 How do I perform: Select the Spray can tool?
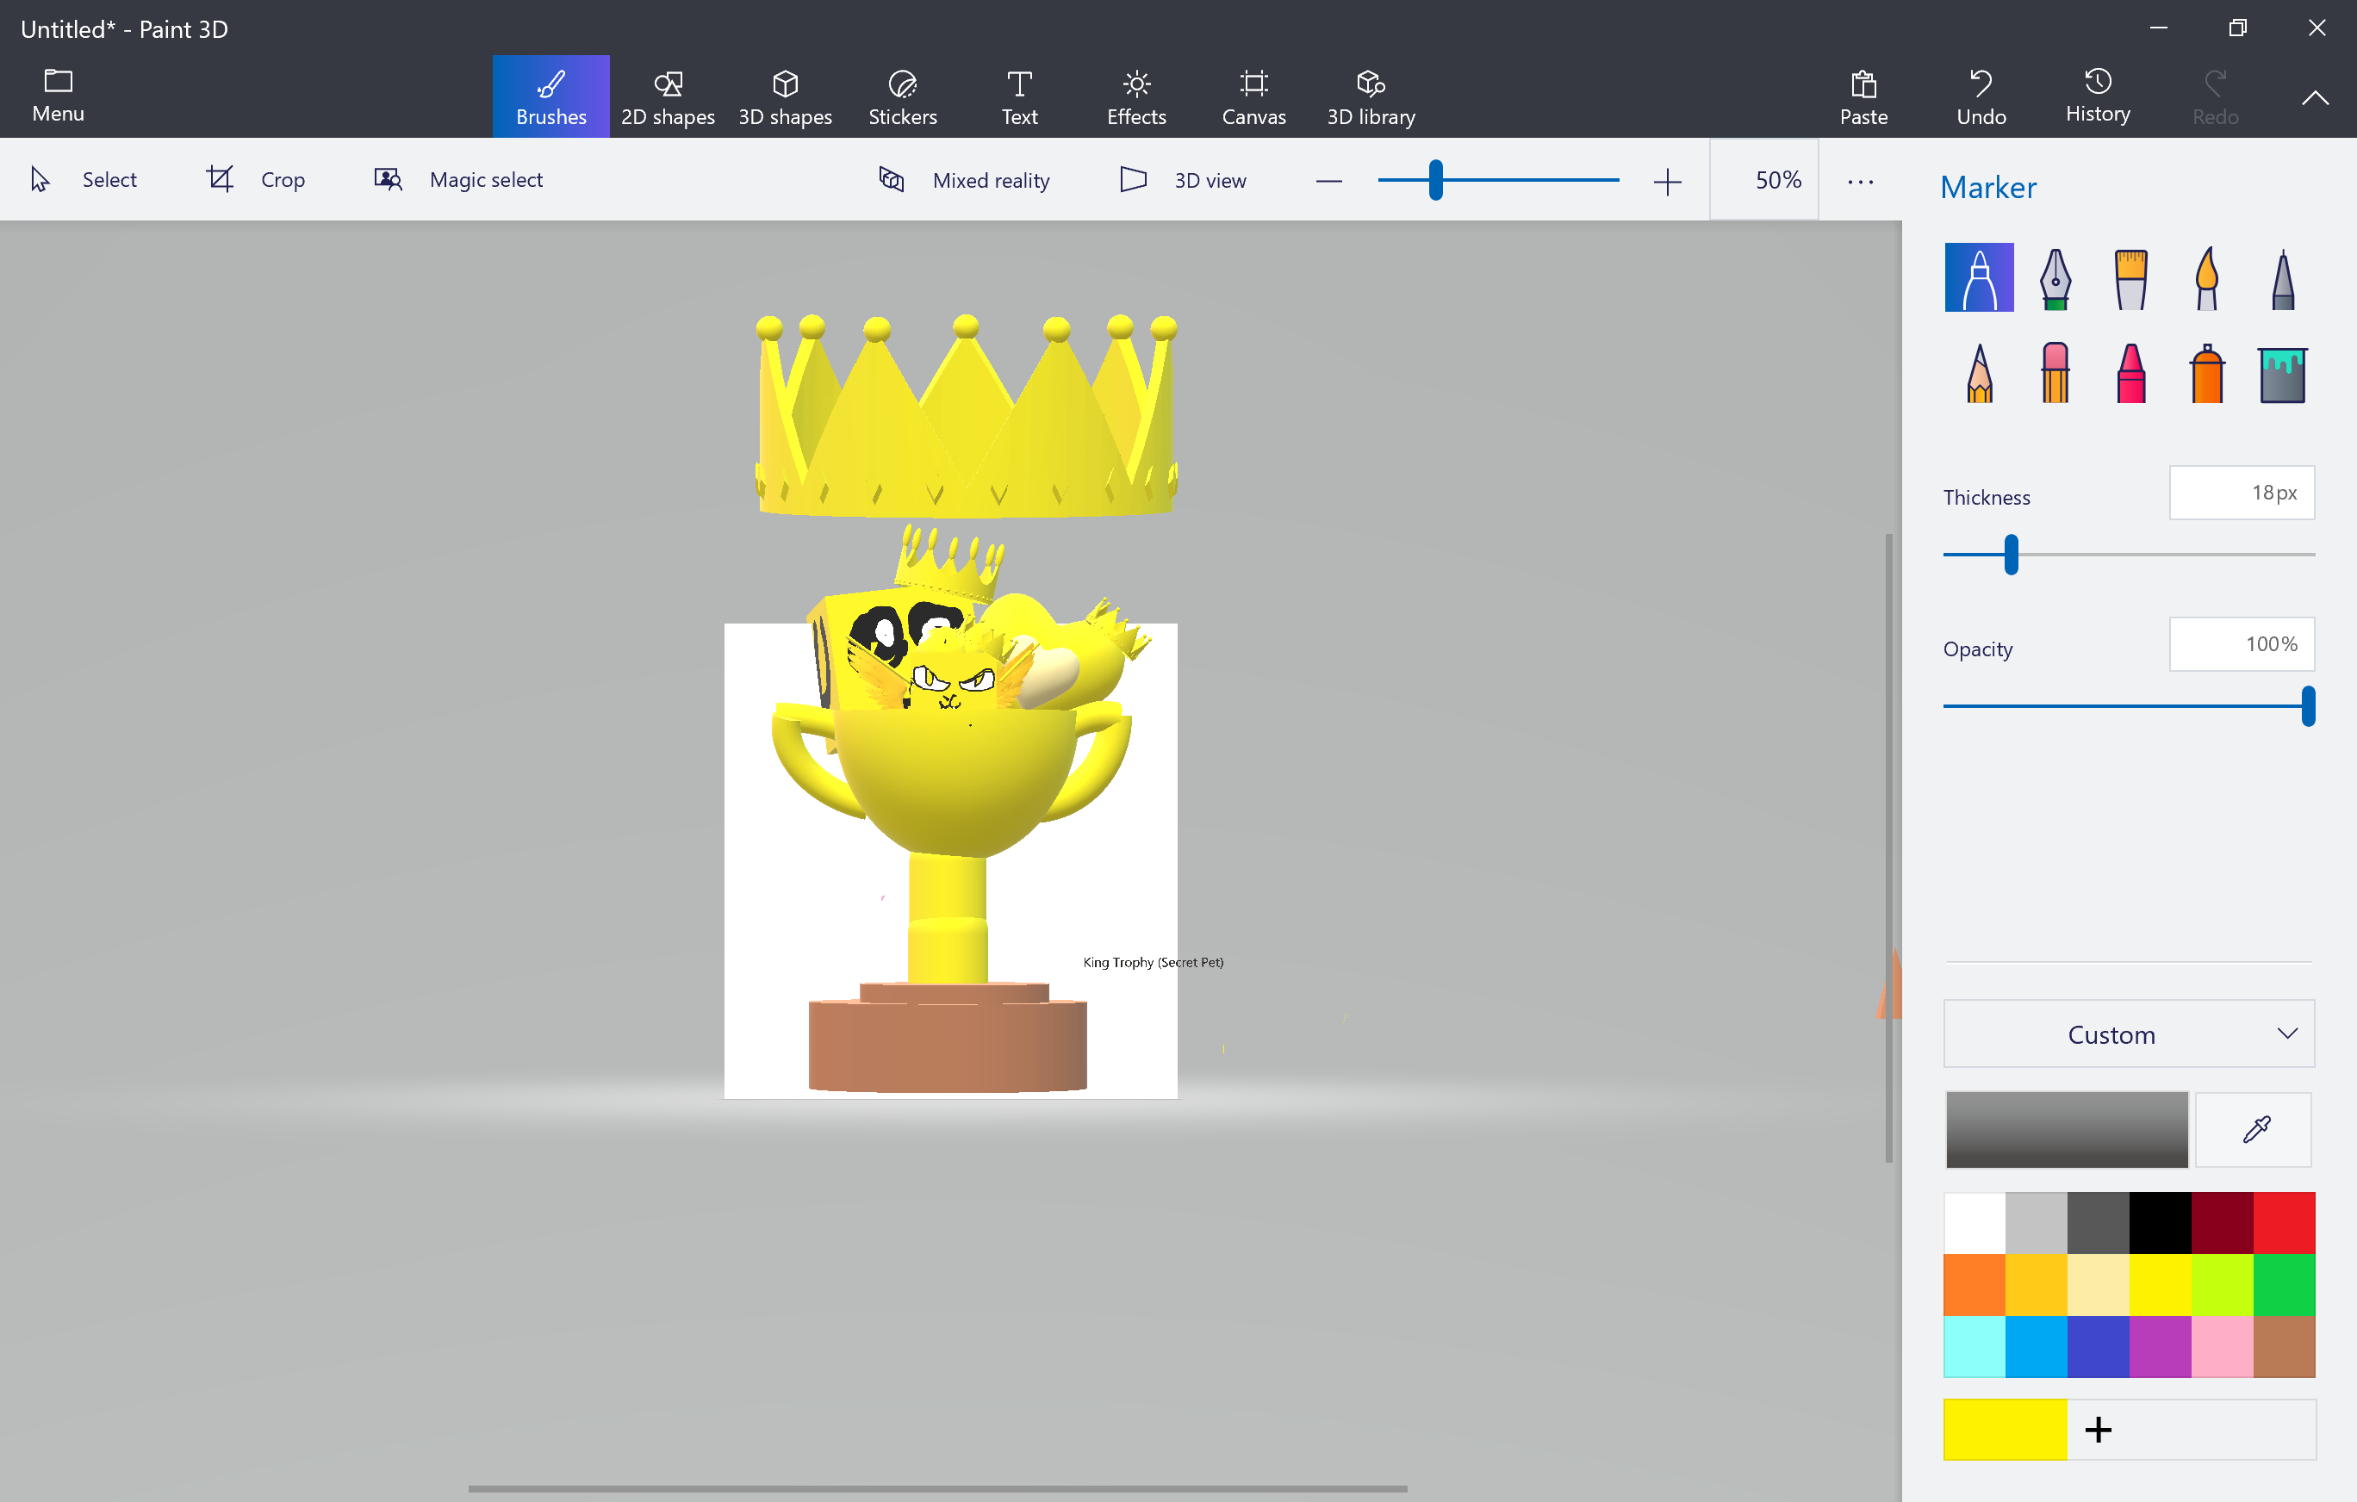2205,371
